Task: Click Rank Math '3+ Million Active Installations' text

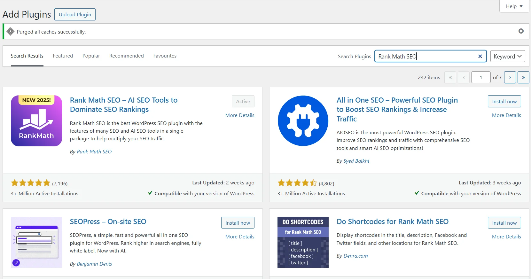Action: coord(44,194)
